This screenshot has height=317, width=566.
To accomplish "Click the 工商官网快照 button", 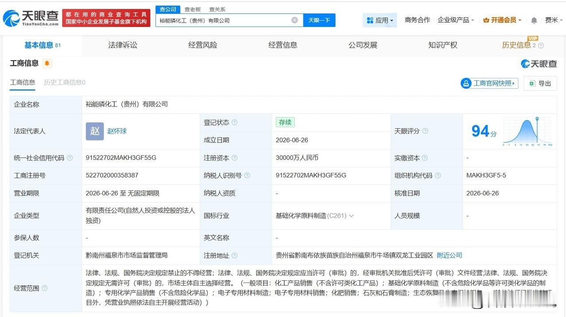I will click(x=489, y=83).
